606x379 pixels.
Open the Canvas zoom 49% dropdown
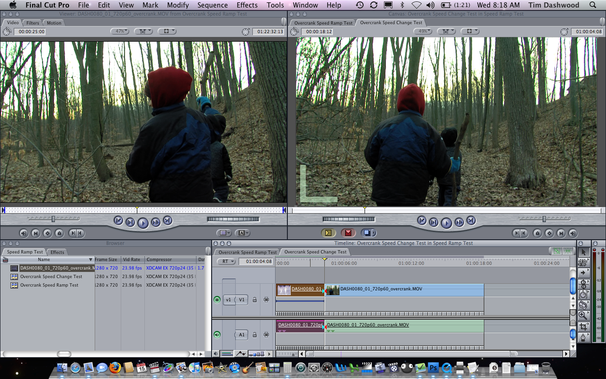point(422,31)
